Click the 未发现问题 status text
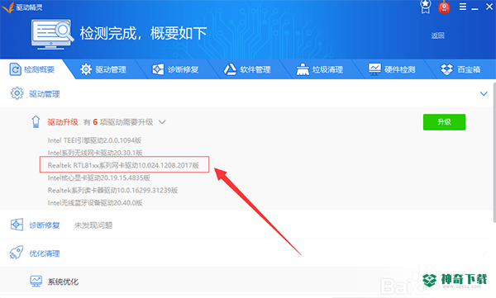This screenshot has width=496, height=298. tap(93, 225)
